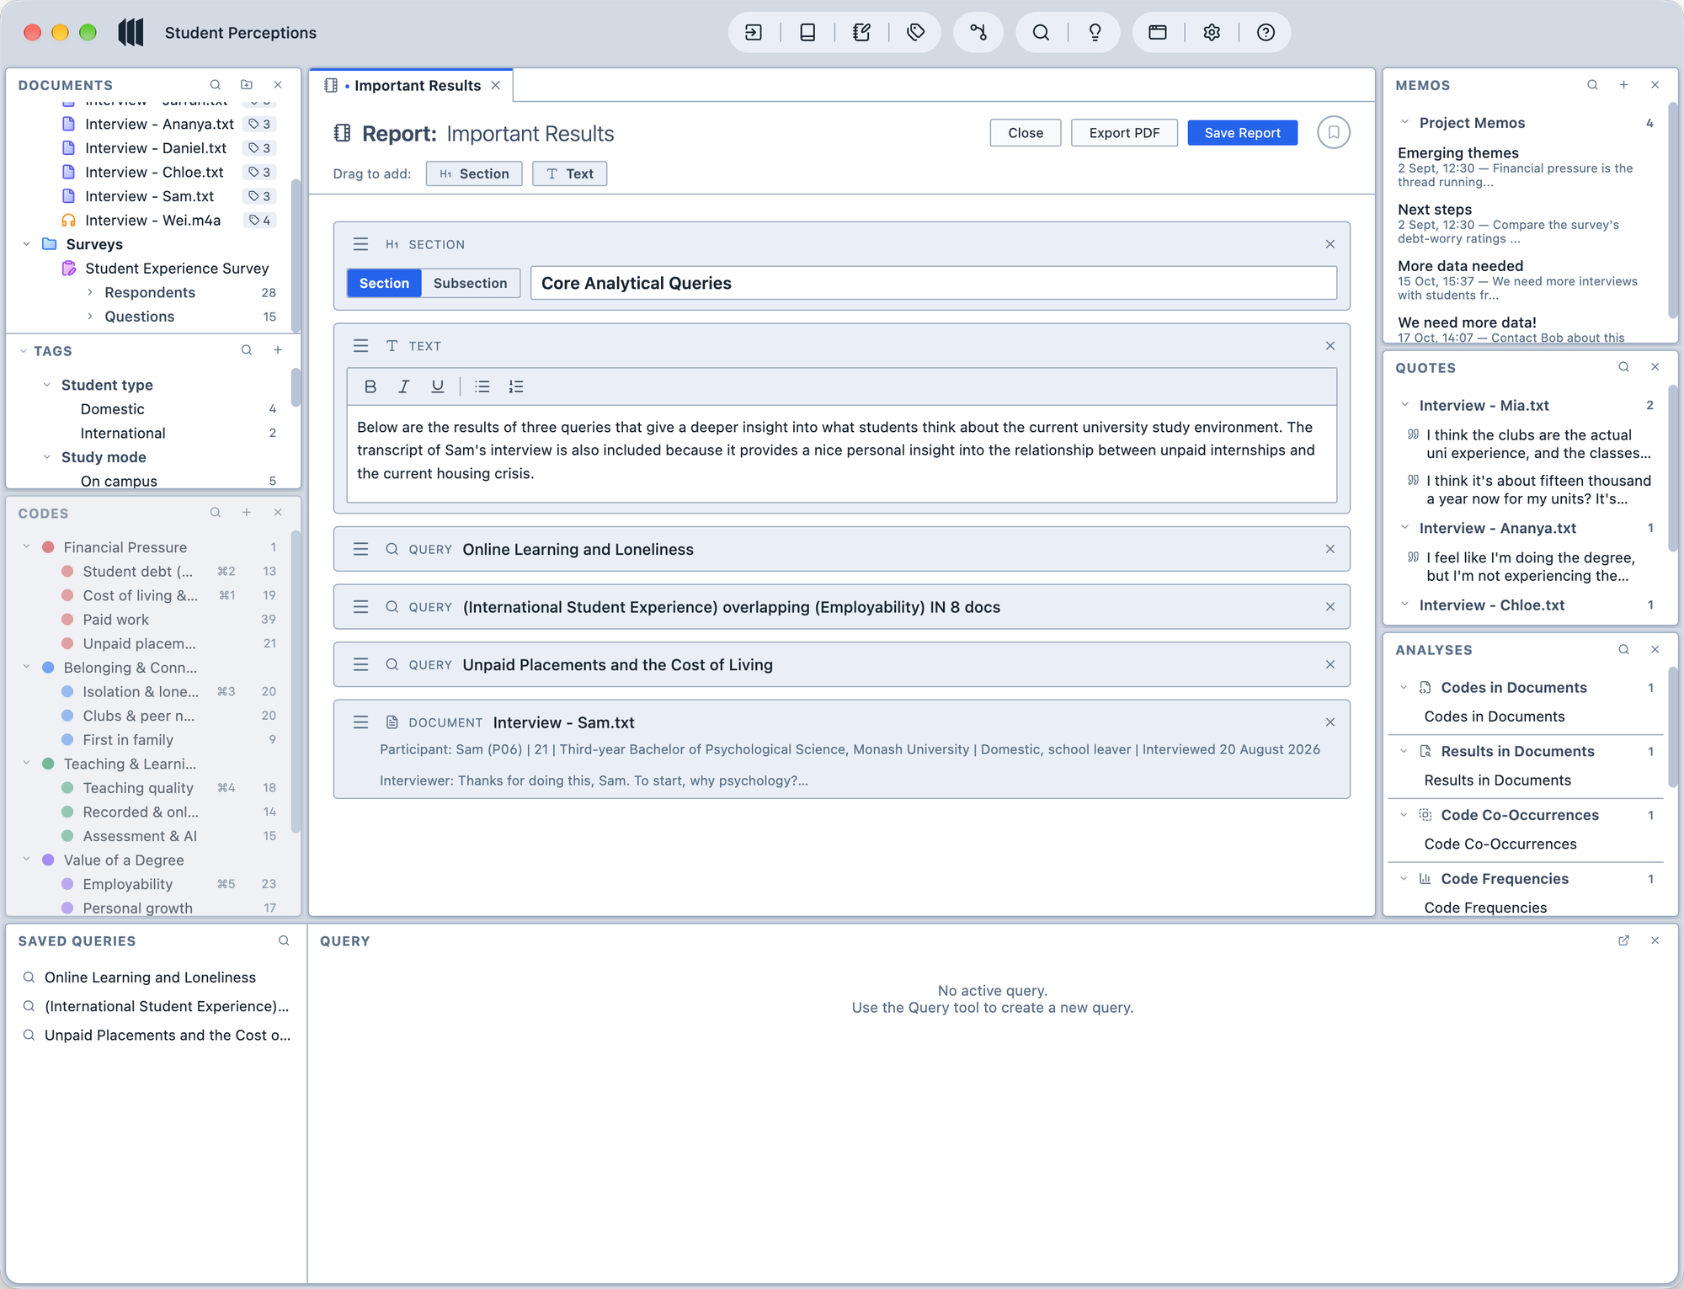1684x1289 pixels.
Task: Open the help question mark icon
Action: pos(1266,33)
